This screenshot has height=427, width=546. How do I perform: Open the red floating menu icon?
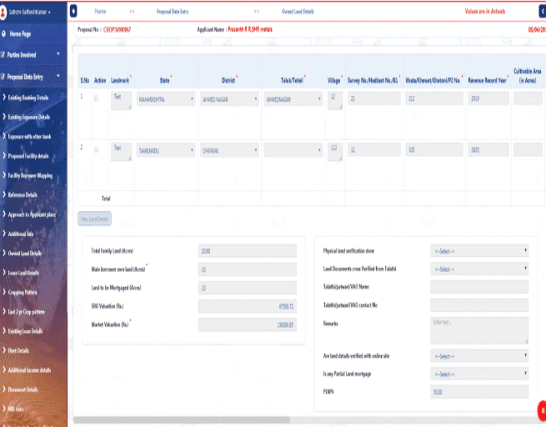point(542,410)
